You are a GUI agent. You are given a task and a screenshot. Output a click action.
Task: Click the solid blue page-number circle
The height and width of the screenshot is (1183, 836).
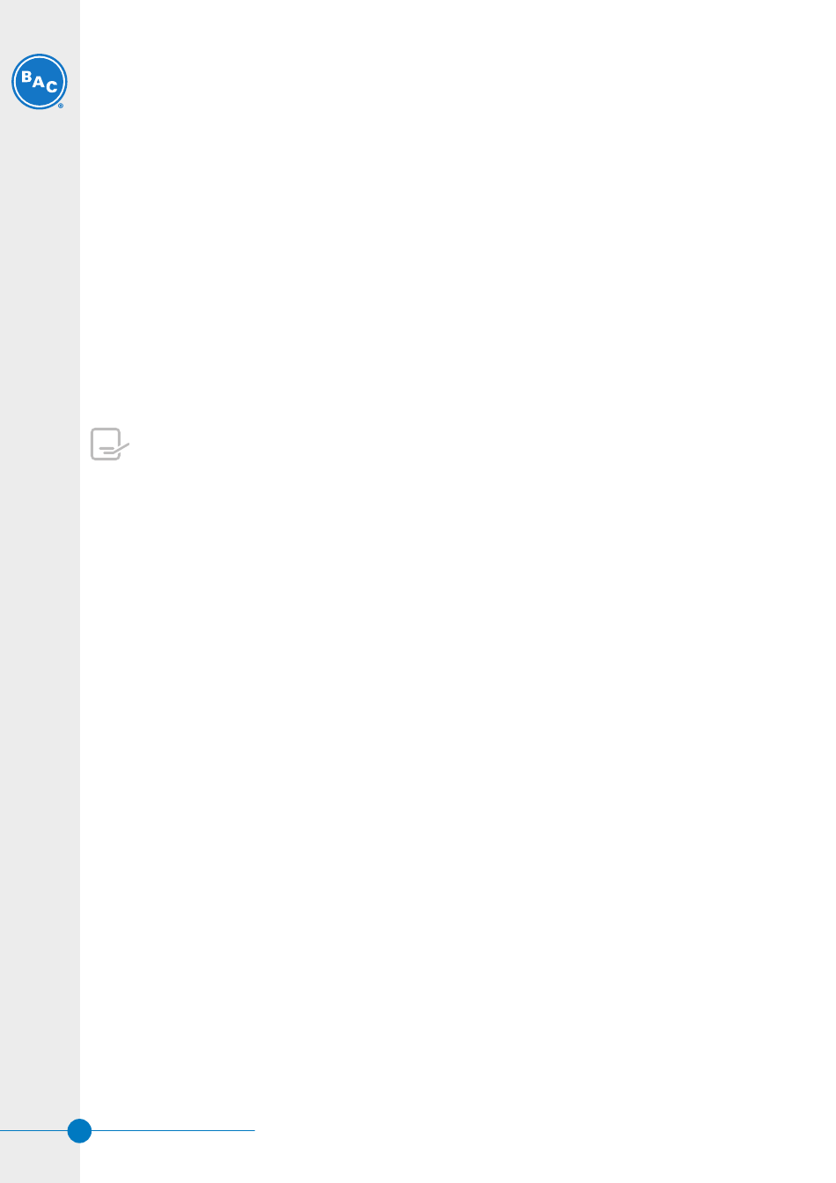(79, 1130)
